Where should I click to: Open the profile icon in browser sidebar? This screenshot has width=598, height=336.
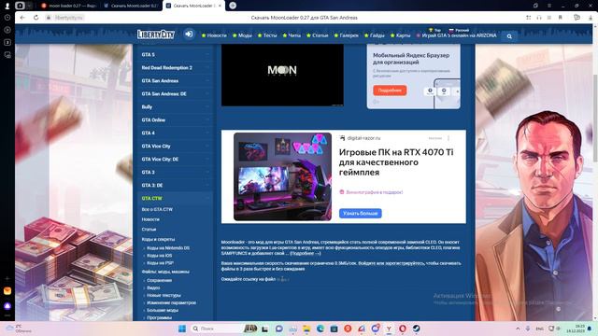[7, 6]
